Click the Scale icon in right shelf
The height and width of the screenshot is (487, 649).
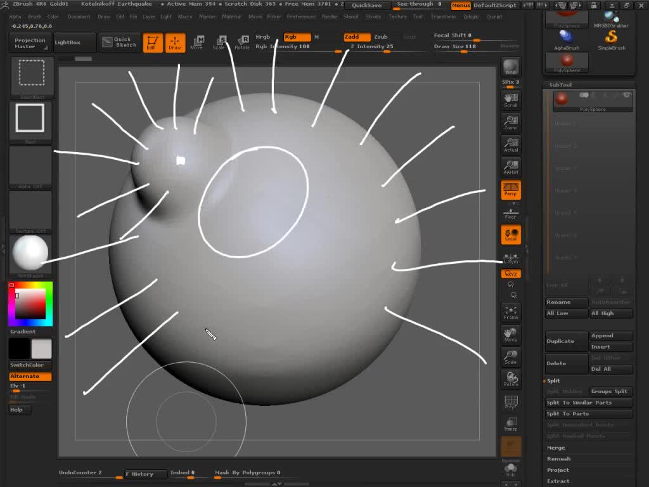point(511,357)
